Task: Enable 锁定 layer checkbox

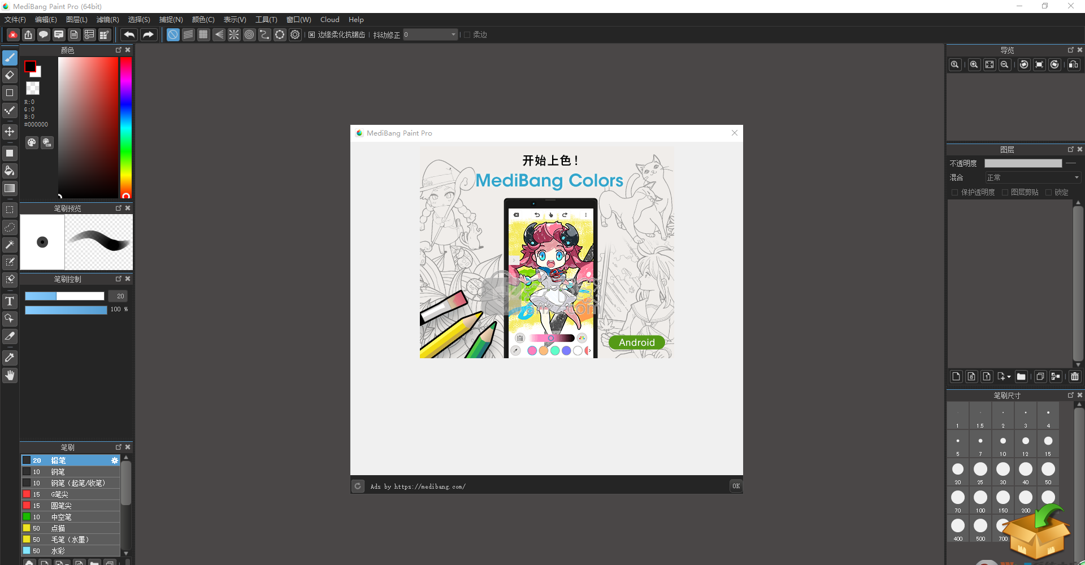Action: 1048,193
